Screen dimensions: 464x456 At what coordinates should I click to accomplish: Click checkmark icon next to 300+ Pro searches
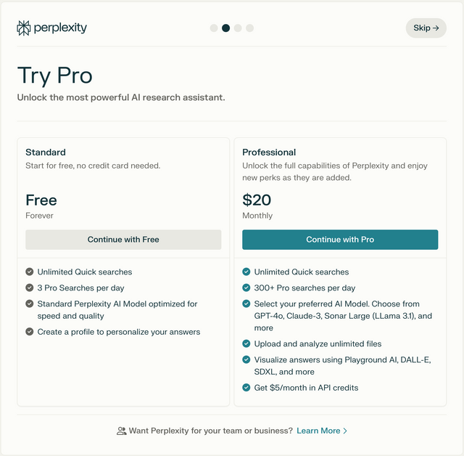click(246, 288)
